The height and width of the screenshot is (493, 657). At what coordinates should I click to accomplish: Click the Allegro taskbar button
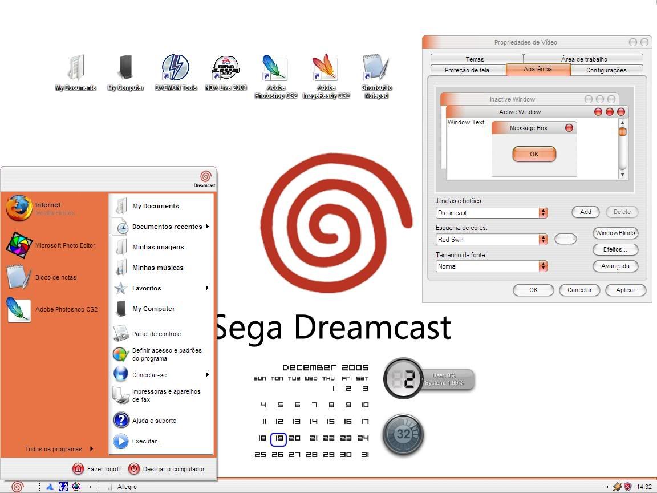point(123,487)
